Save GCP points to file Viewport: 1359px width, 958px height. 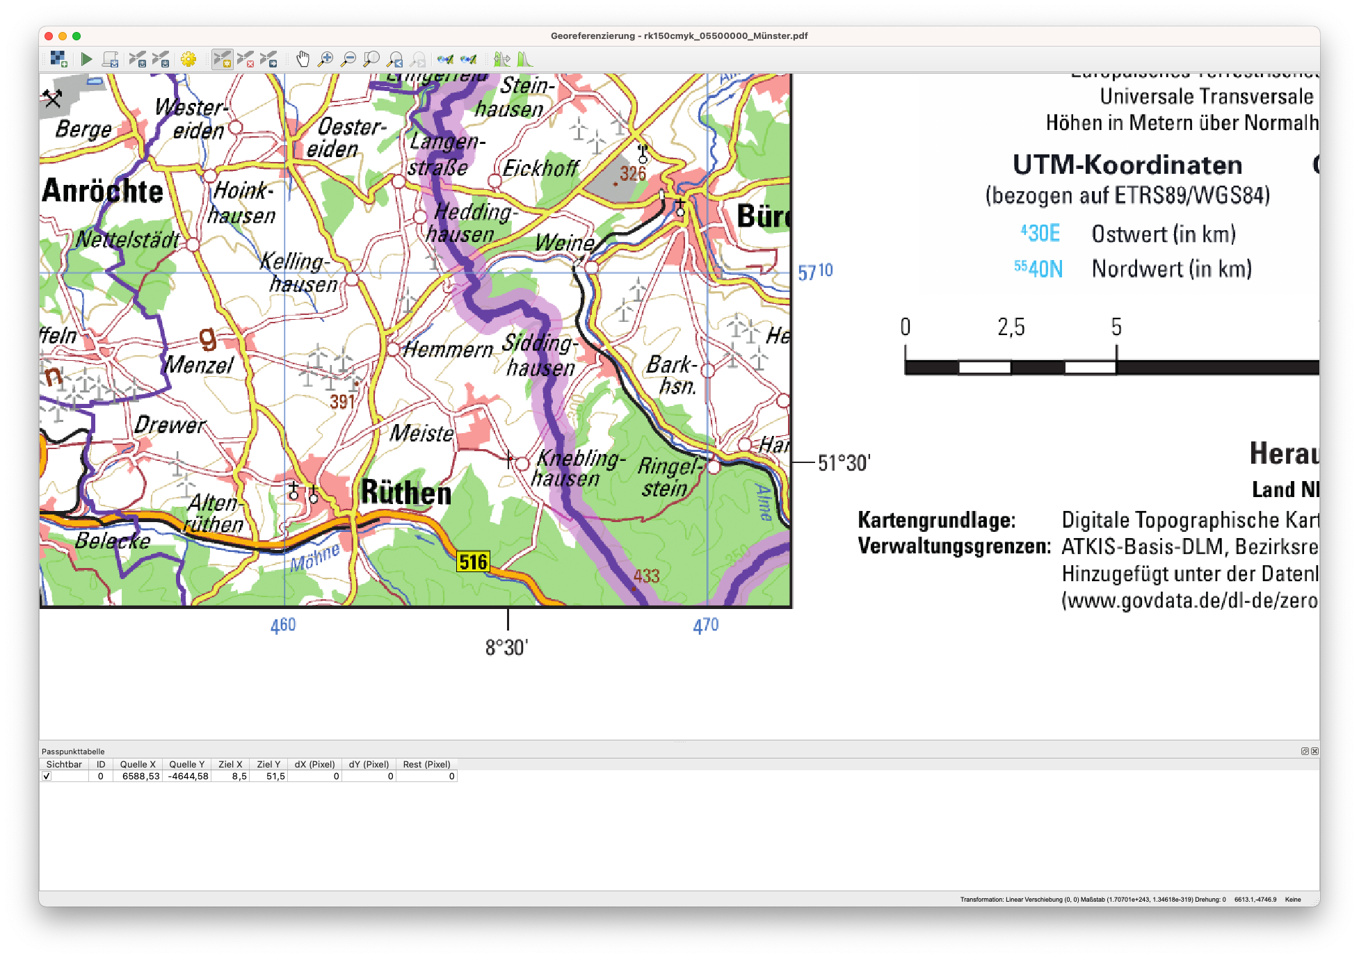(x=161, y=59)
